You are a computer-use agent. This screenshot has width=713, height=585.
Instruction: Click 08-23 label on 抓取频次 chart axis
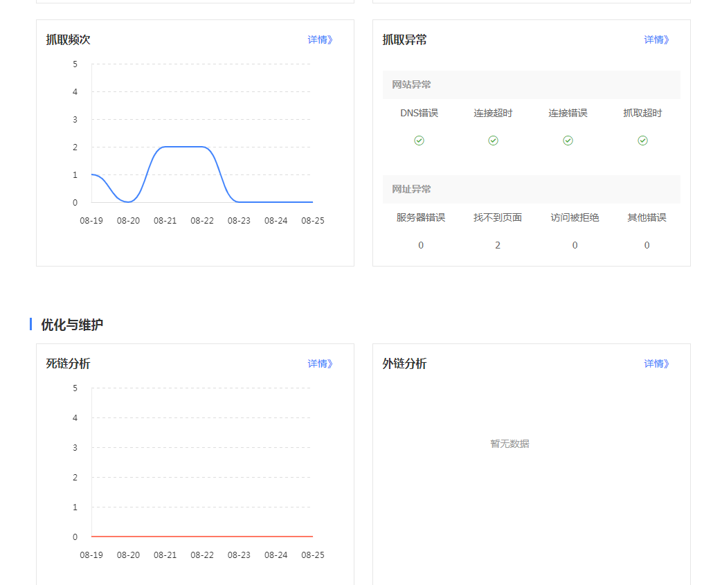coord(239,221)
